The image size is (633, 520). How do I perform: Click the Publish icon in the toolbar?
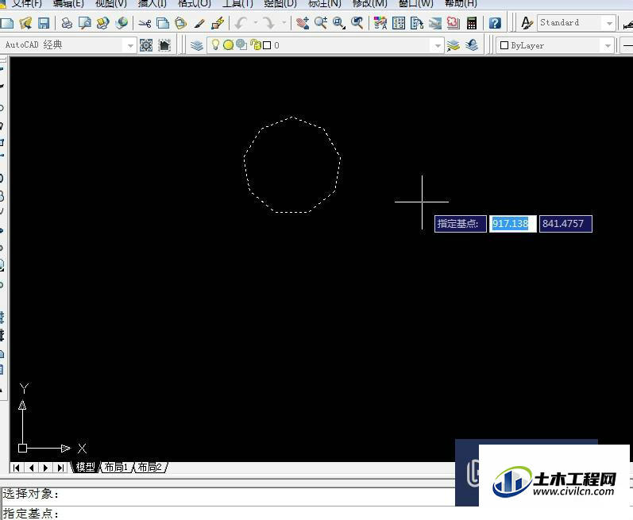tap(103, 22)
